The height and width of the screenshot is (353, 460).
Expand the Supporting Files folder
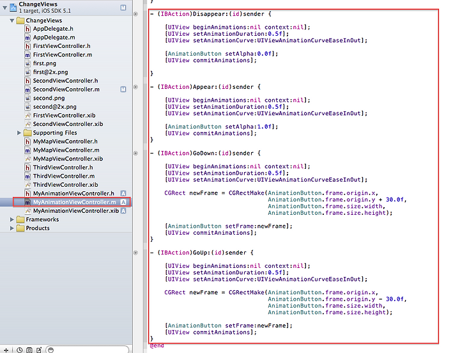coord(19,133)
